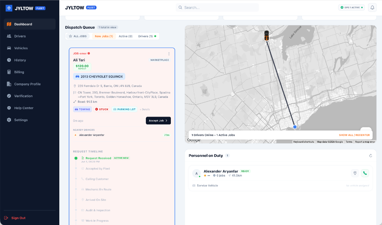The image size is (382, 225).
Task: Click the pickup address pin icon
Action: tap(75, 86)
